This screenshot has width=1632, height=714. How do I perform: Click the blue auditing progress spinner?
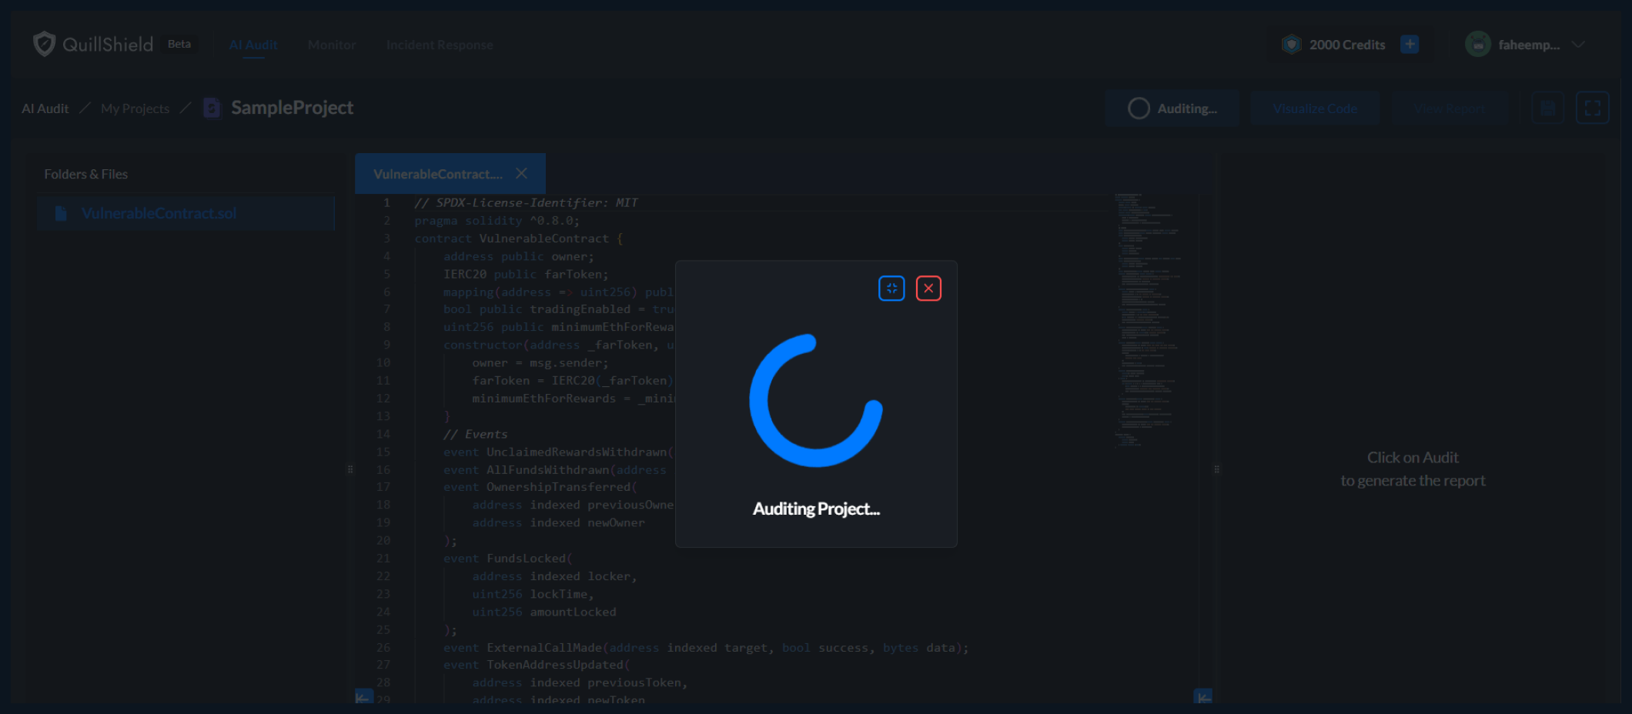point(816,400)
